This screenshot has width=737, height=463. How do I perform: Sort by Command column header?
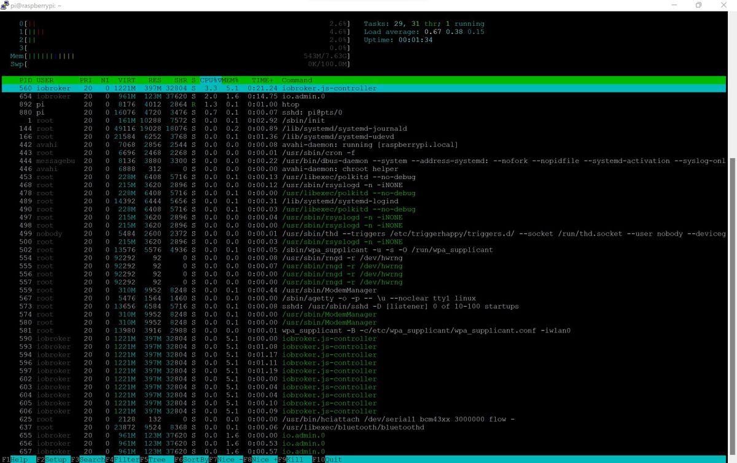tap(297, 80)
